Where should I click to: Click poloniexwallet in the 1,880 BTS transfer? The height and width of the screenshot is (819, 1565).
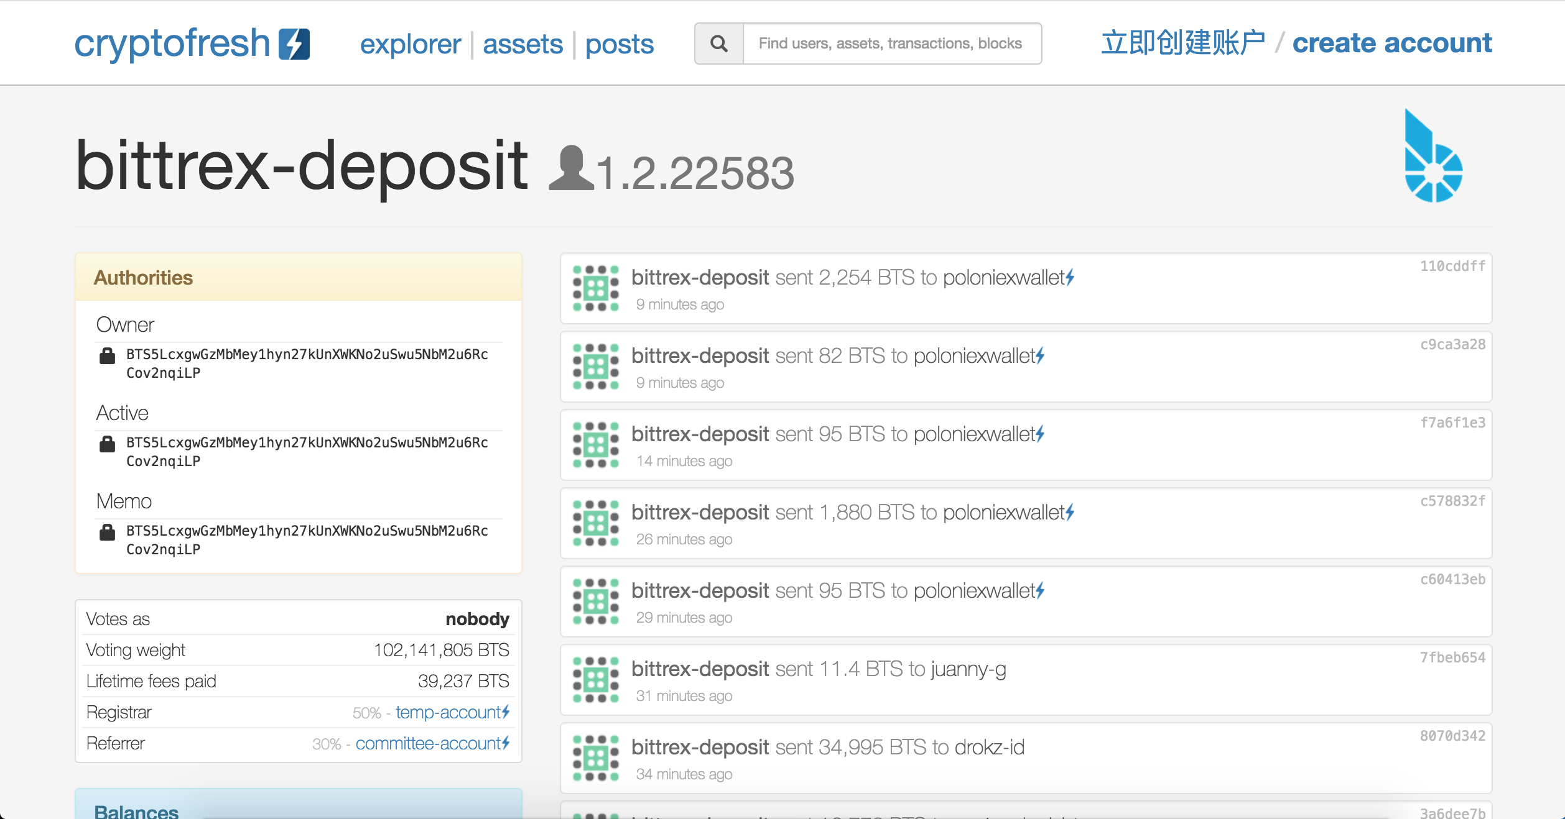point(1004,513)
